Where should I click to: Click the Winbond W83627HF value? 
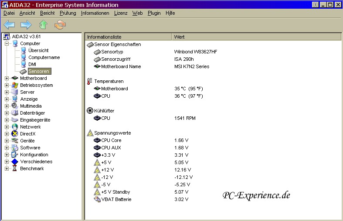(196, 52)
